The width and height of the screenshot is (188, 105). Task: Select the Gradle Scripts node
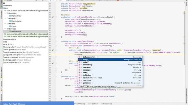8,44
